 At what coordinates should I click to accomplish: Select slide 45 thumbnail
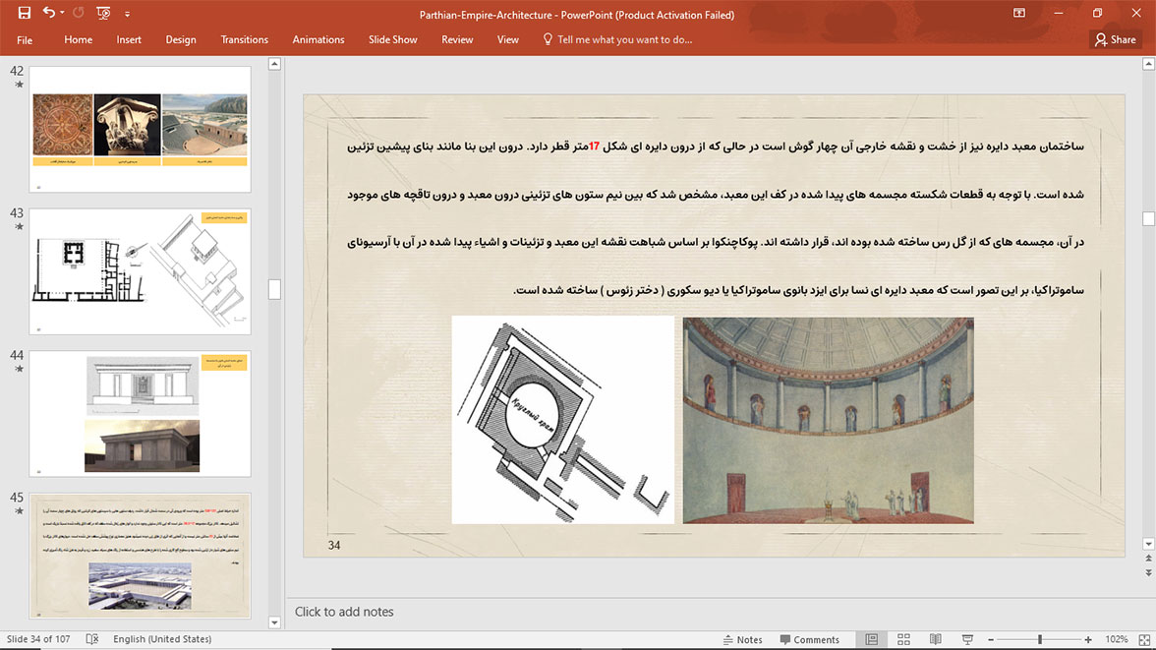pos(140,556)
